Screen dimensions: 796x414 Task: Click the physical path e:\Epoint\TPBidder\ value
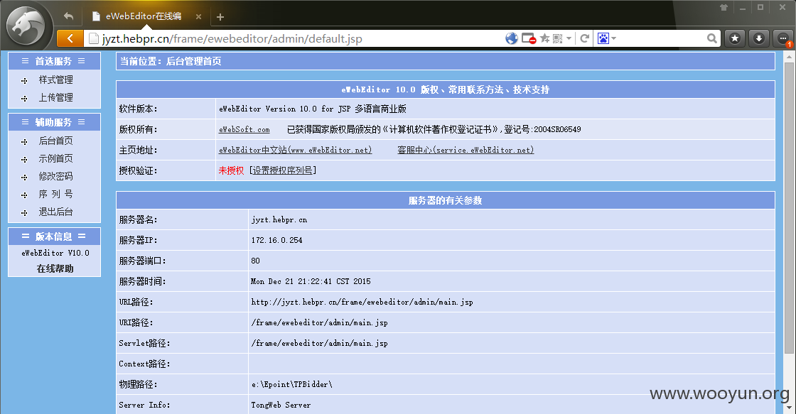[292, 384]
